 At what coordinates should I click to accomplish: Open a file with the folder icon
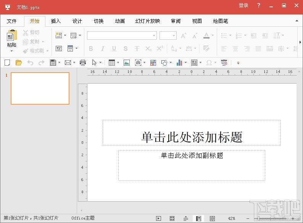point(19,63)
